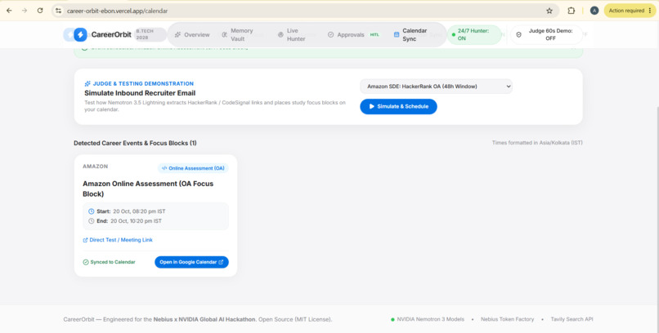Click the clock icon beside End
This screenshot has width=659, height=333.
click(92, 221)
